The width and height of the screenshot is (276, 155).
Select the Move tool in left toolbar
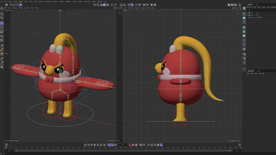(2, 23)
